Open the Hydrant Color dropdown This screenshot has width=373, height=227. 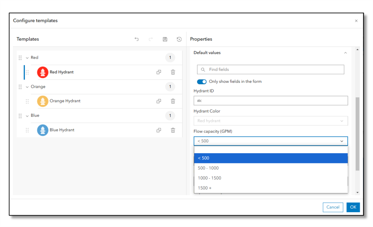(271, 121)
